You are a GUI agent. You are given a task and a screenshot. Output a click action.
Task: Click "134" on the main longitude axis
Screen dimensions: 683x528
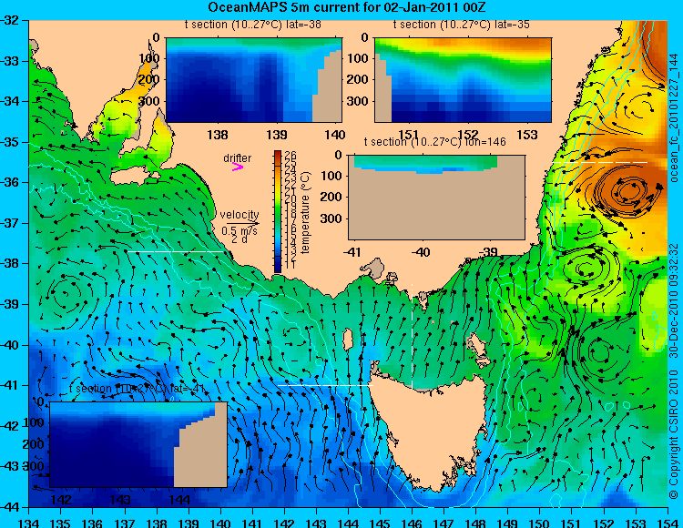click(29, 523)
